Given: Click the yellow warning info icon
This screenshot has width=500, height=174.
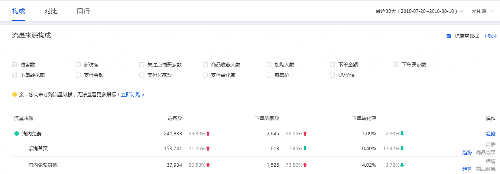Looking at the screenshot, I should [15, 95].
